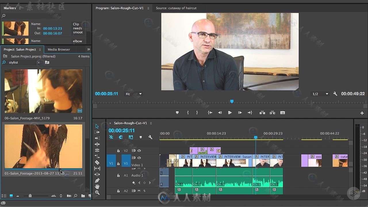Toggle insert and overwrite sequences as nests
The image size is (368, 207).
click(x=111, y=137)
